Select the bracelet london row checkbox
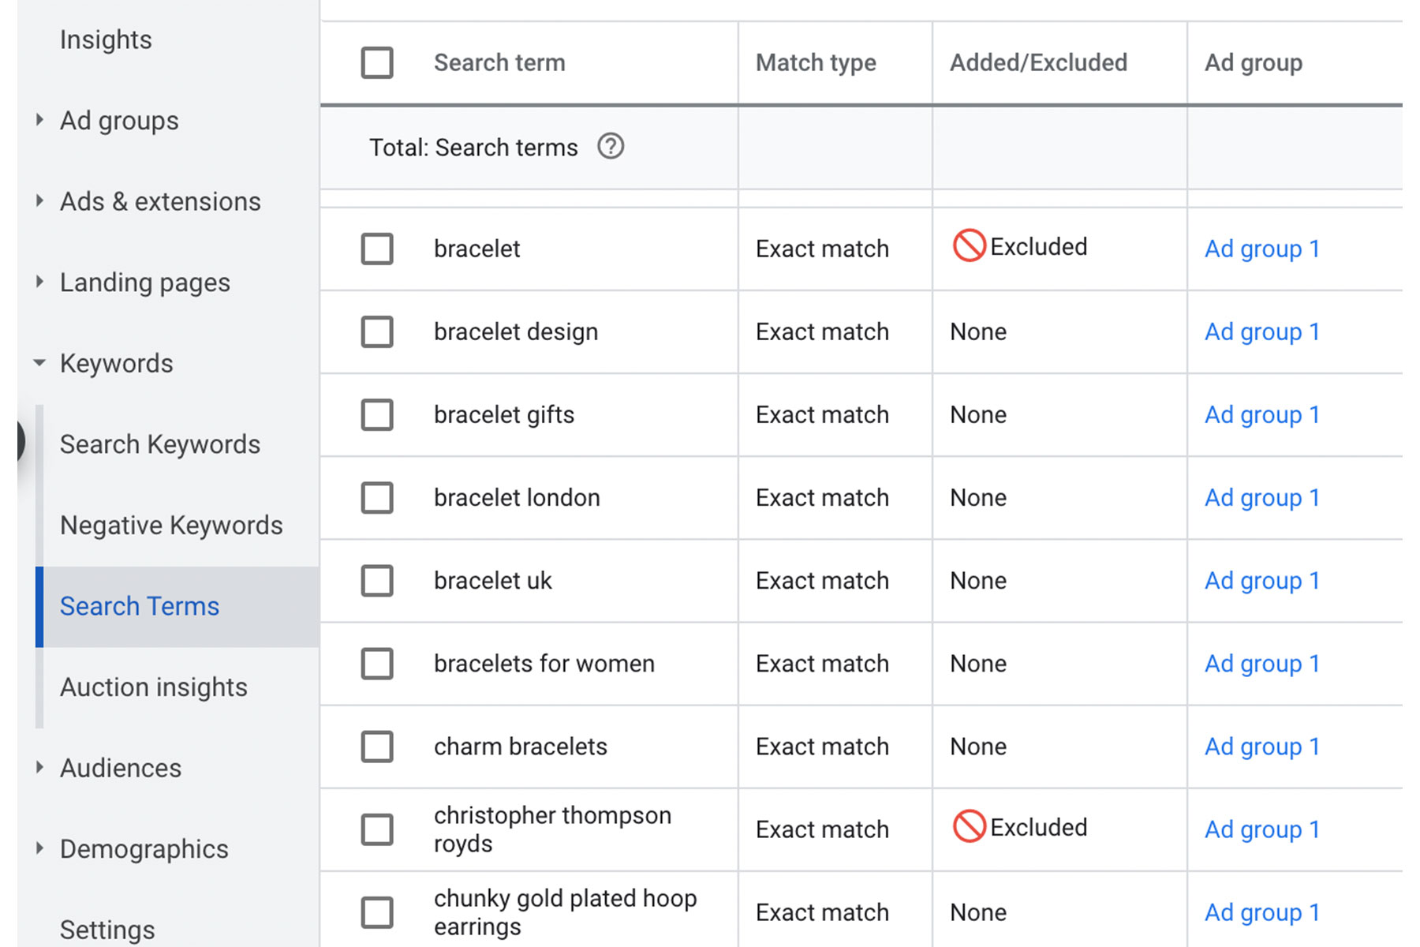The height and width of the screenshot is (947, 1420). click(377, 498)
